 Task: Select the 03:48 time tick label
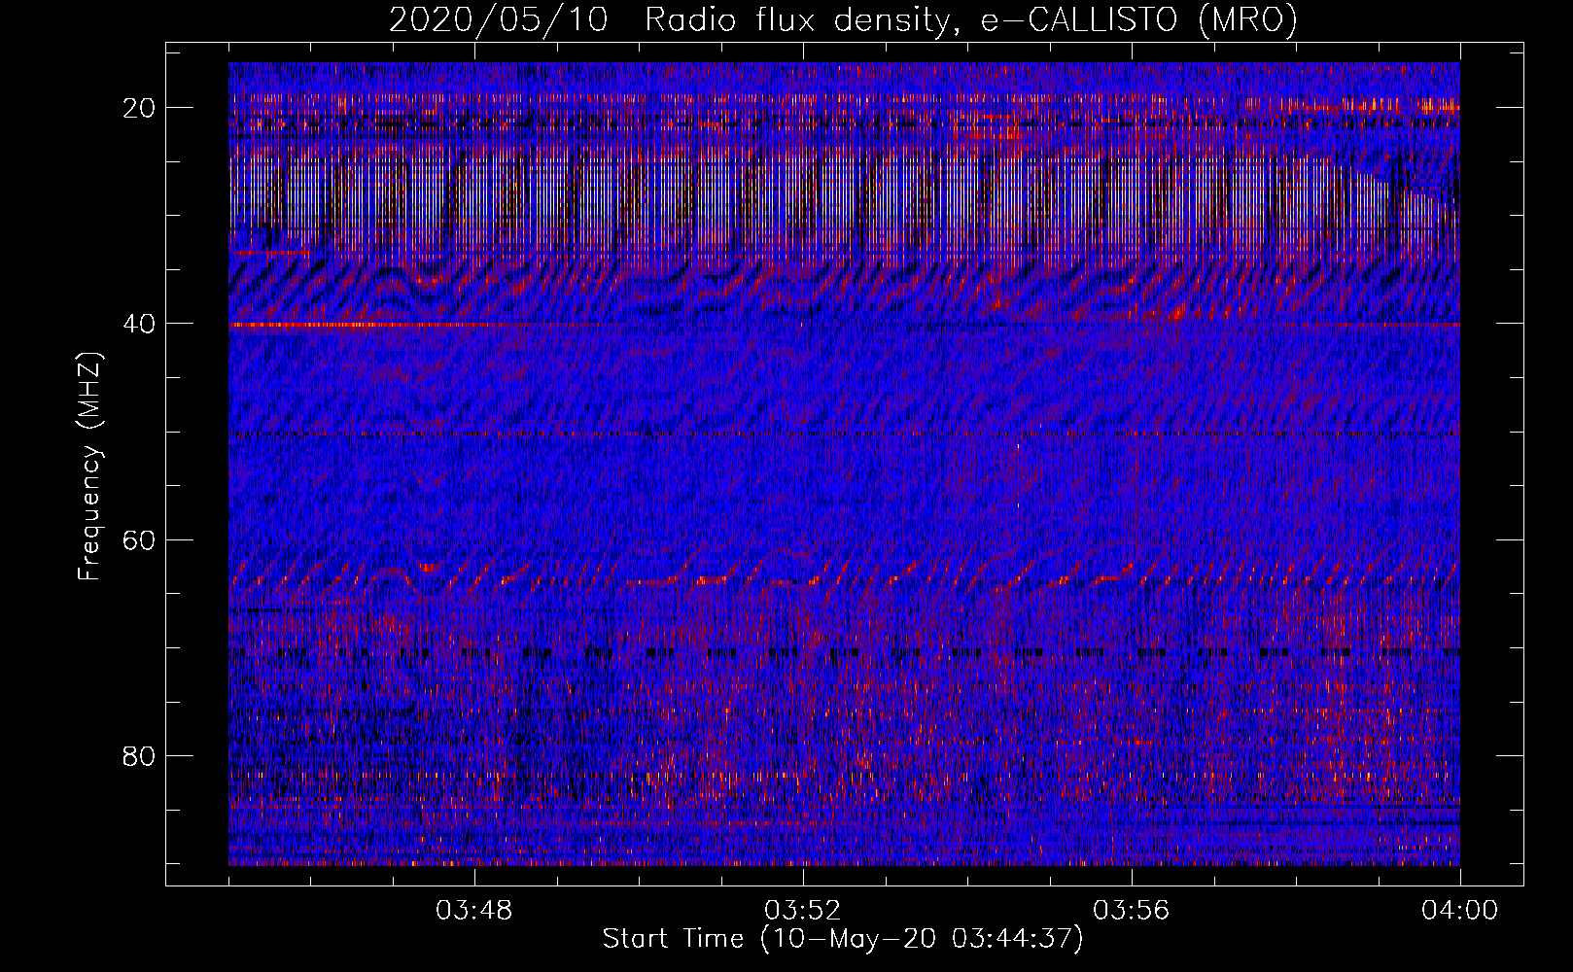tap(474, 911)
